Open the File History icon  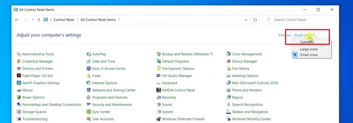click(x=228, y=69)
